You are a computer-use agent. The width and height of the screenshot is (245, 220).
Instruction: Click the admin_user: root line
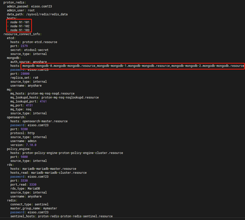click(21, 10)
